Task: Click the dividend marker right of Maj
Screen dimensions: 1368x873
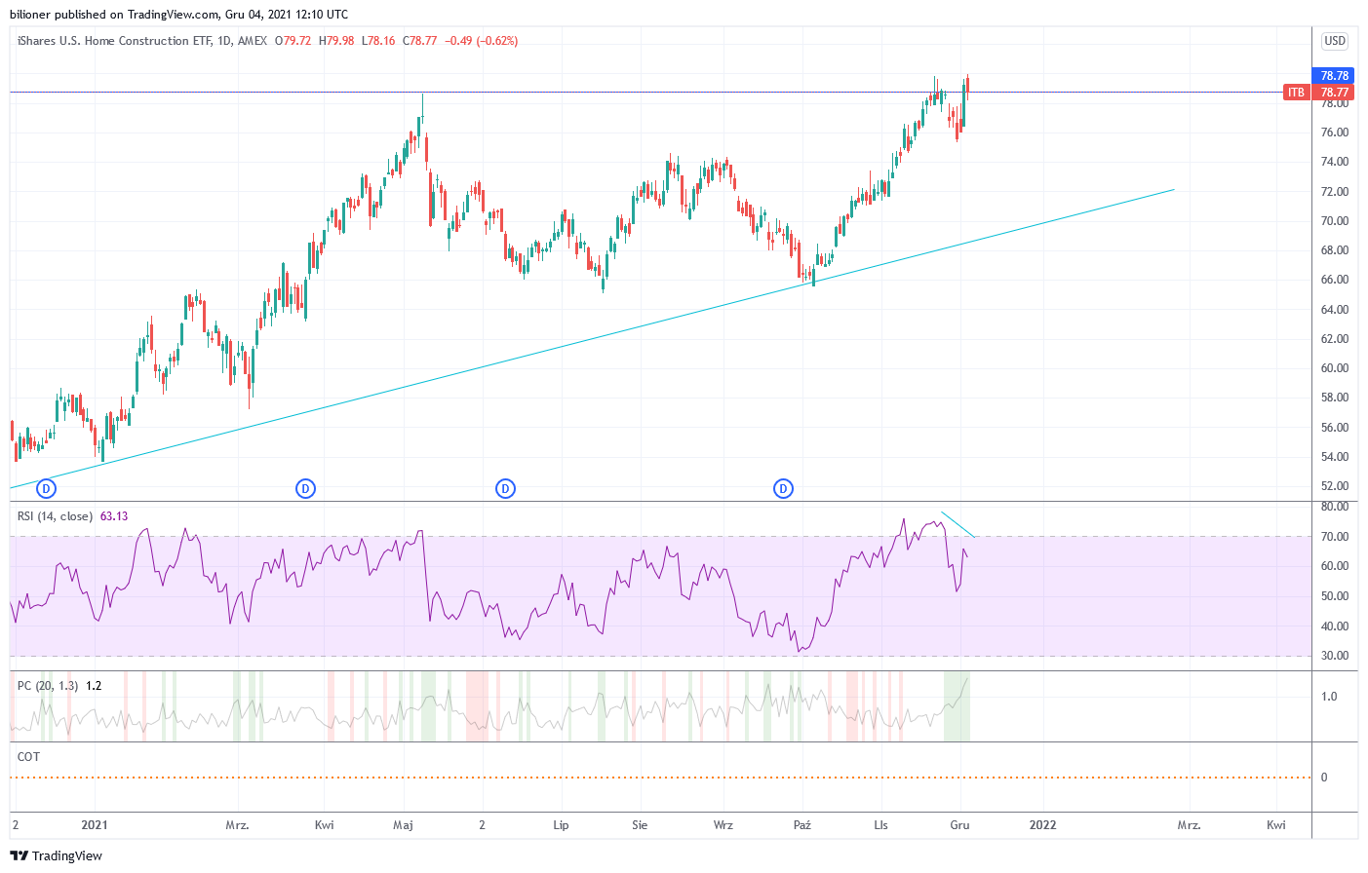Action: point(505,488)
